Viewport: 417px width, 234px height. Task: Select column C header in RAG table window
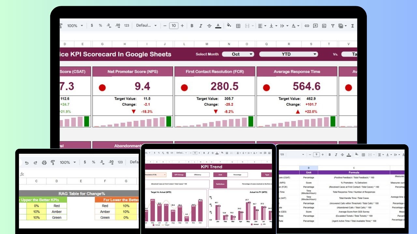(36, 181)
